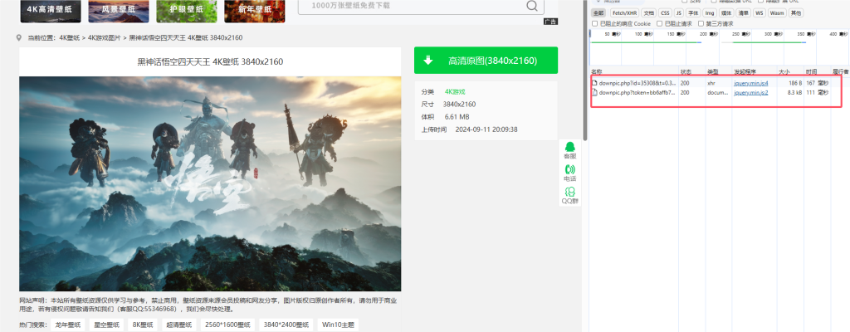Toggle 第三方请求 checkbox
Image resolution: width=850 pixels, height=332 pixels.
point(701,24)
